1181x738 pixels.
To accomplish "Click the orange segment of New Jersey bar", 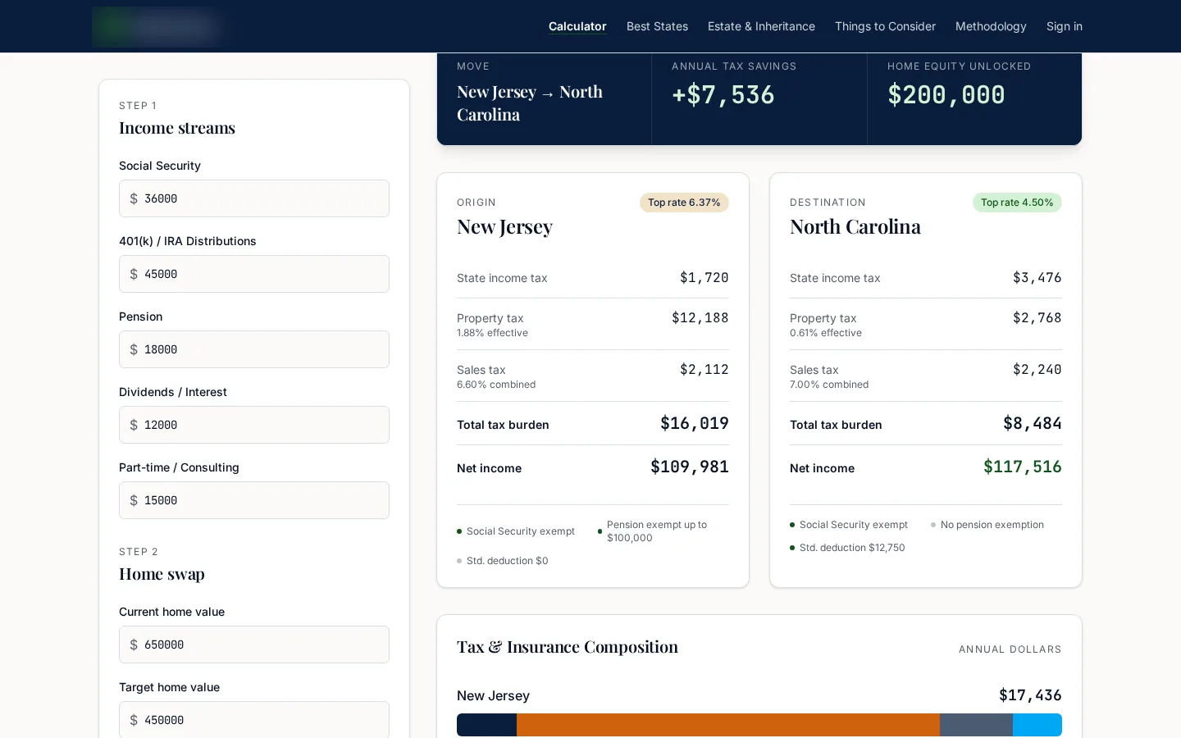I will click(728, 725).
